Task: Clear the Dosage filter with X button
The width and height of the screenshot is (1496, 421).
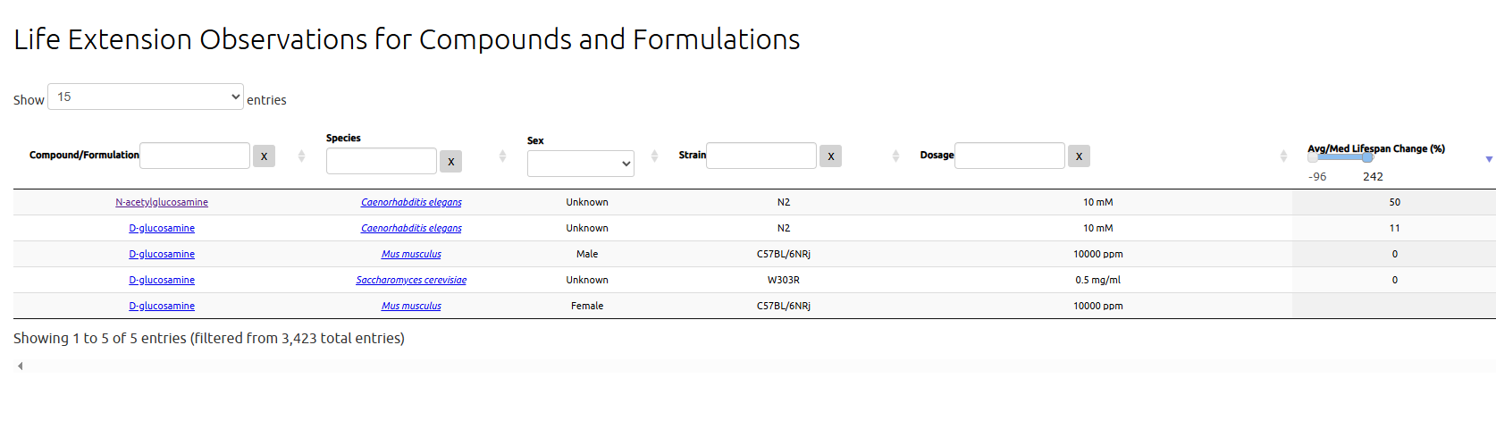Action: coord(1079,156)
